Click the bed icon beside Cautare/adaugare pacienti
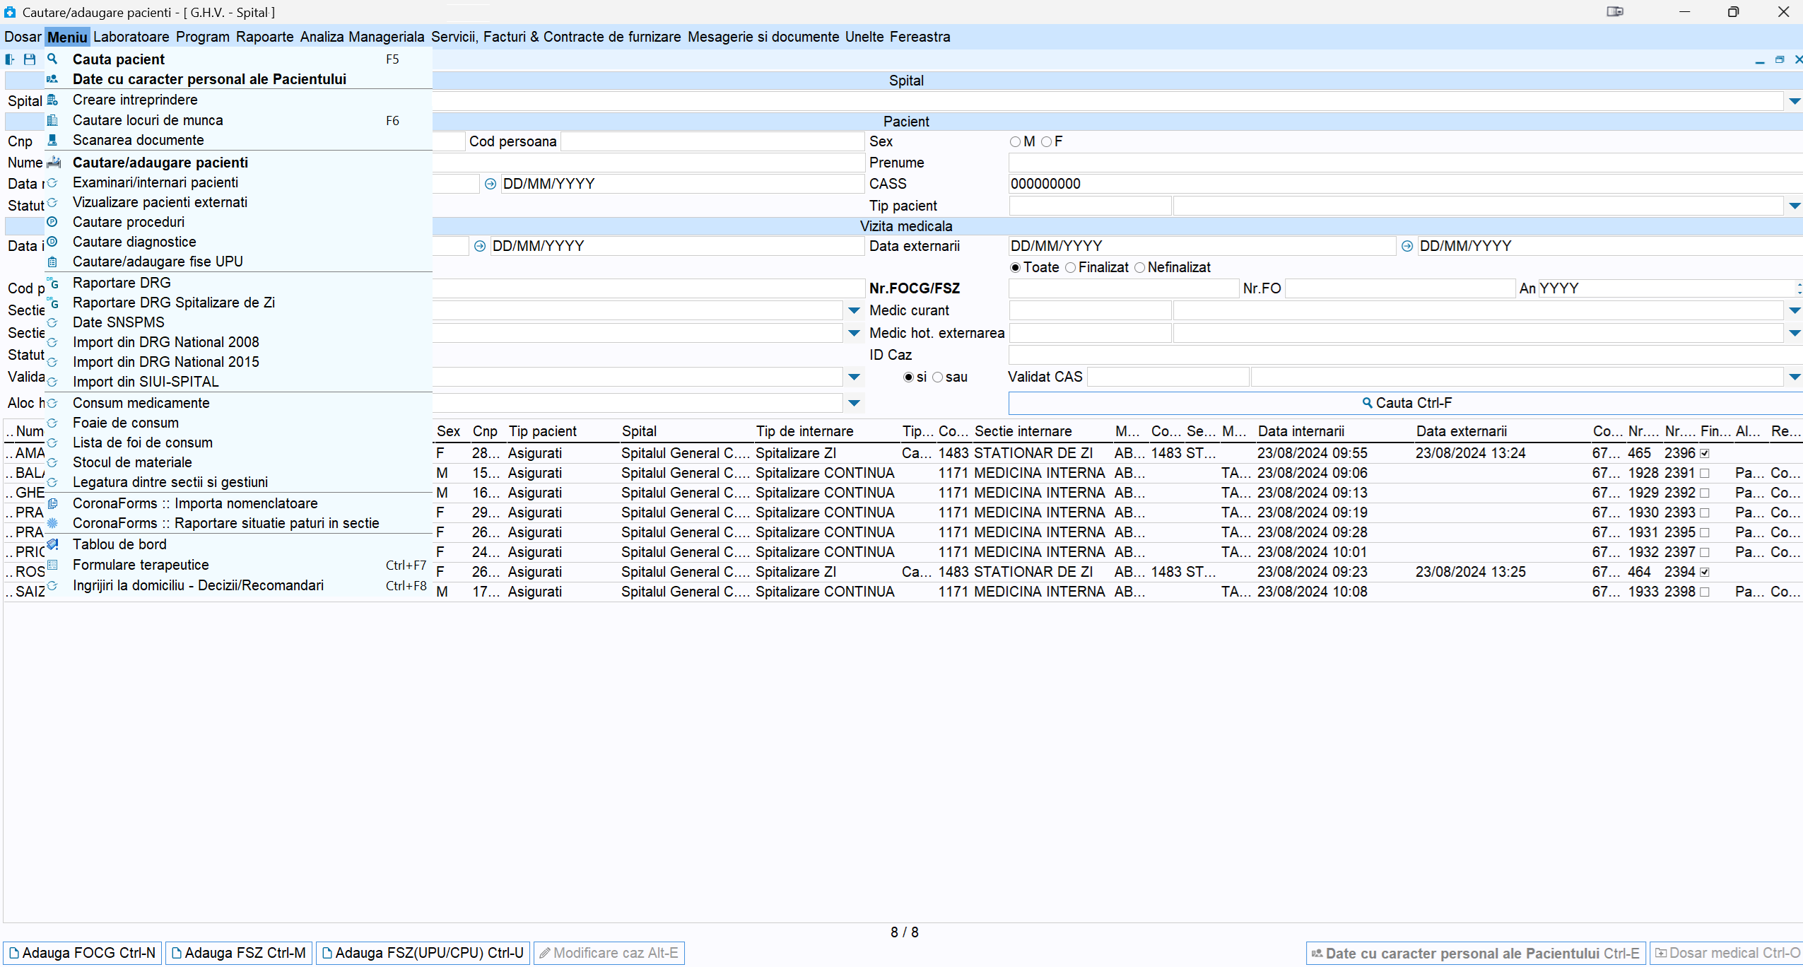 click(x=54, y=163)
